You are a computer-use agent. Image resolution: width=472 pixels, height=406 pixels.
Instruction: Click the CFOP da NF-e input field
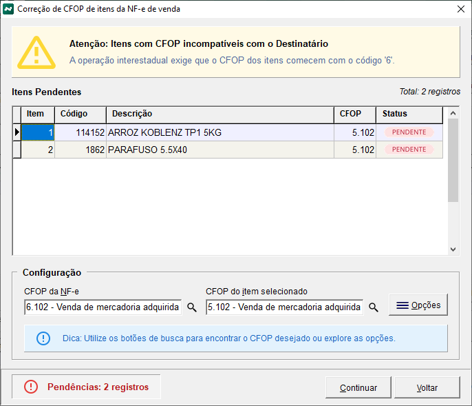[x=102, y=307]
